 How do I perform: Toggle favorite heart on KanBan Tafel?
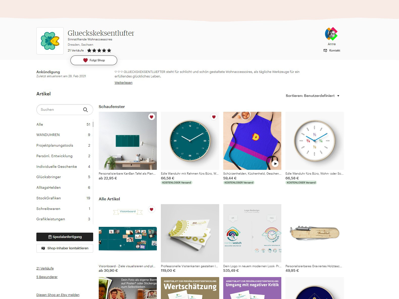(152, 117)
